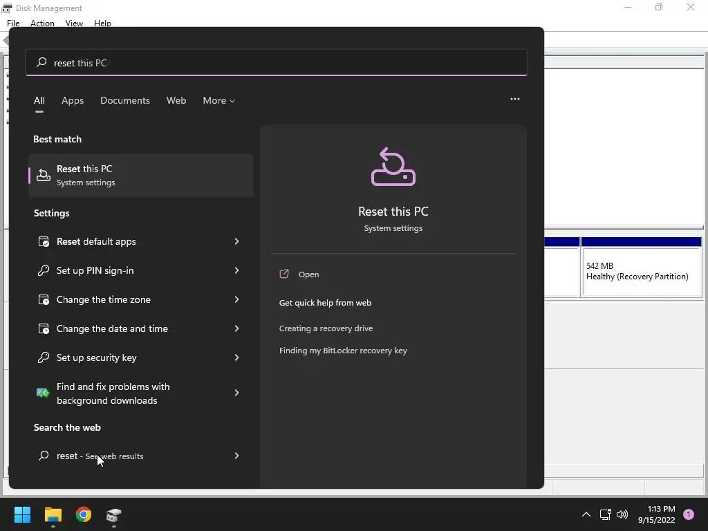Launch Google Chrome from taskbar
The image size is (708, 531).
[84, 514]
